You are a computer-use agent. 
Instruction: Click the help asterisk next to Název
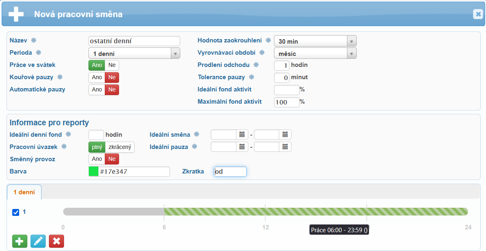(34, 40)
